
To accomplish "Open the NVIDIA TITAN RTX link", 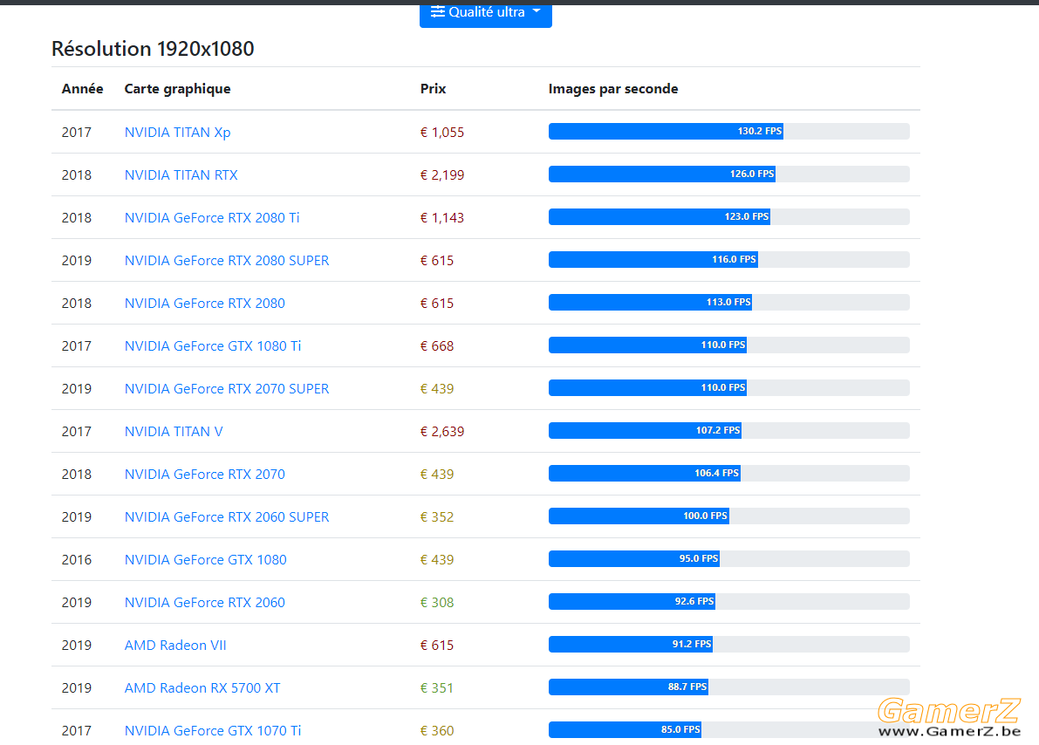I will point(181,175).
